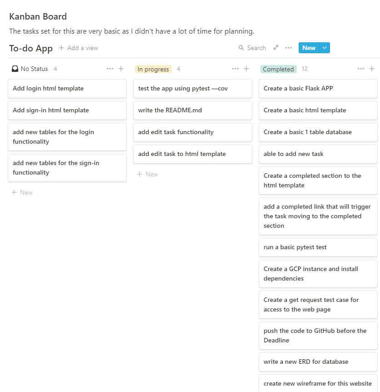The image size is (380, 392).
Task: Click the No Status column status icon
Action: [15, 68]
